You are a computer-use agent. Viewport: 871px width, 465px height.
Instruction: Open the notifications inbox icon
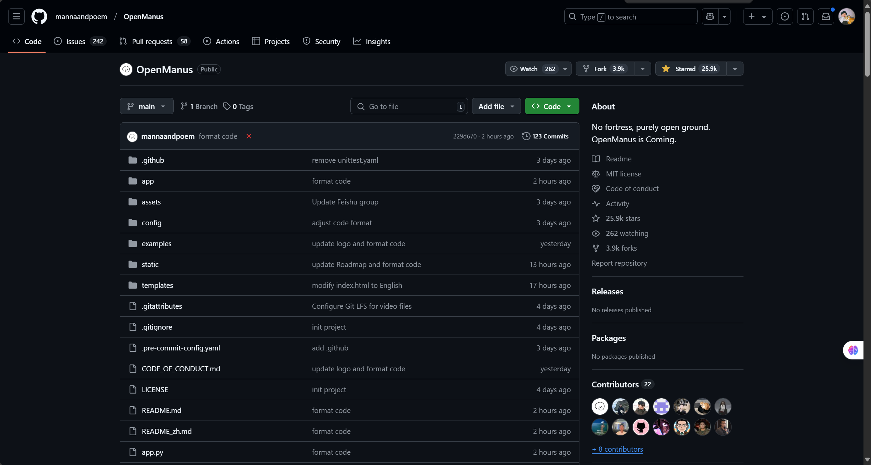(826, 16)
